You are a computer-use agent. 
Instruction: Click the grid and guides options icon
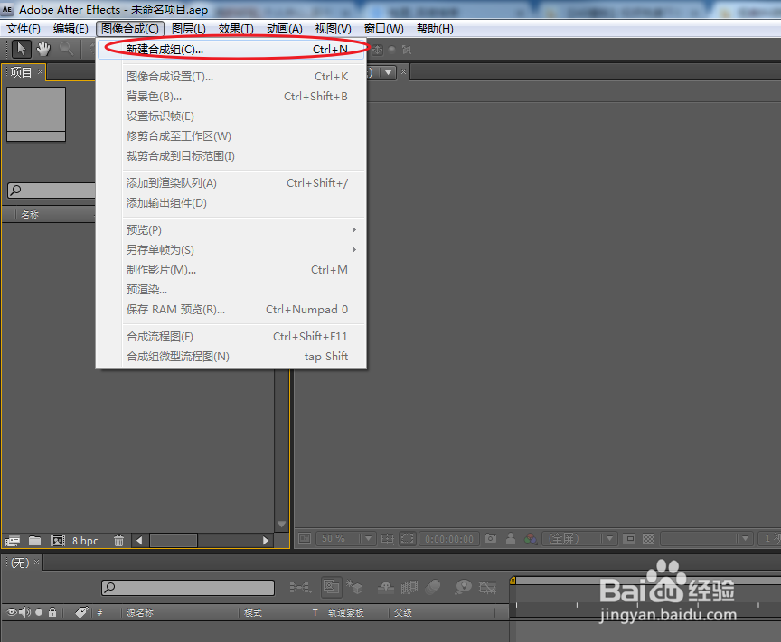pos(387,538)
